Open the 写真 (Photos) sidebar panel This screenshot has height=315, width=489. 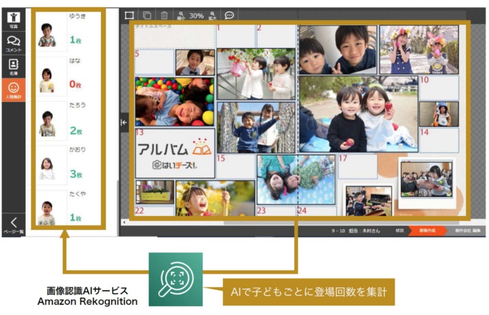pos(13,20)
